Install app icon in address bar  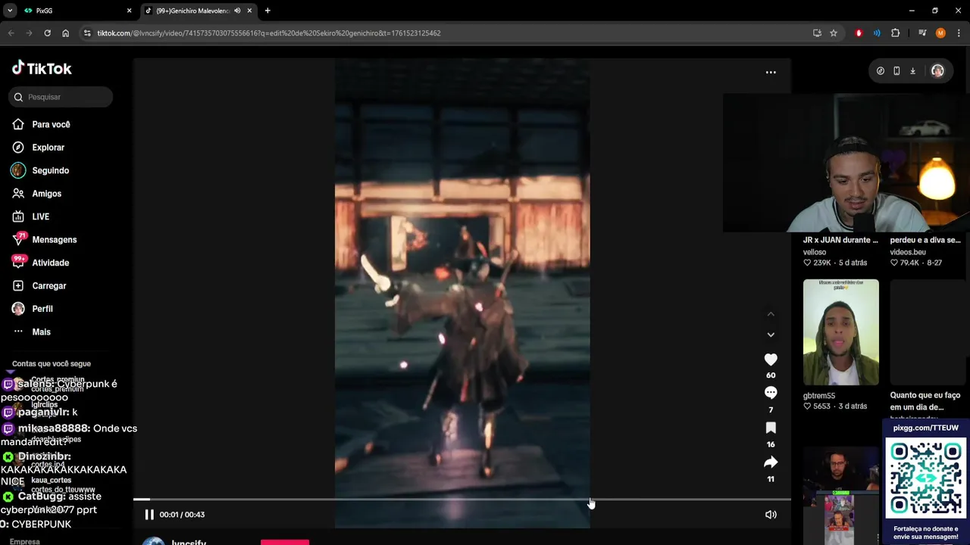coord(817,33)
